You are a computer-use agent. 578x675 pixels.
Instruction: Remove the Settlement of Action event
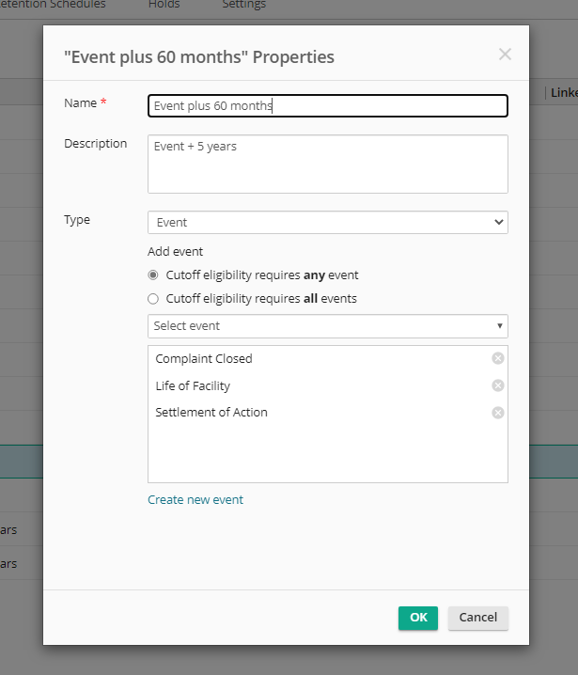498,413
